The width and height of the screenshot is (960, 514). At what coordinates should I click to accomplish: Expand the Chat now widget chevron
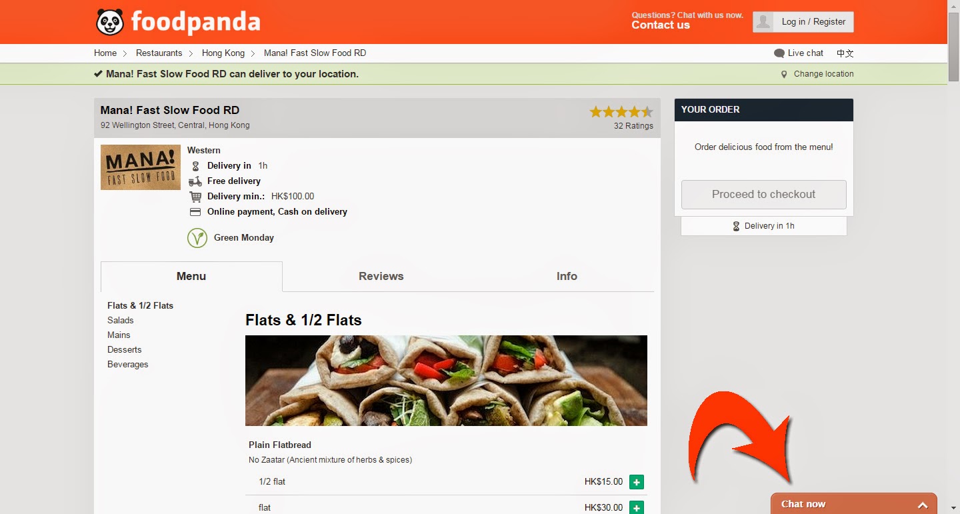(x=923, y=505)
